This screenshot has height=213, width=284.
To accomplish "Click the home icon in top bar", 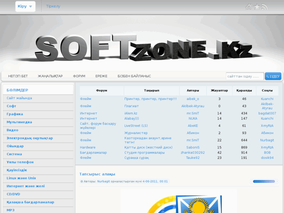I will pos(248,7).
